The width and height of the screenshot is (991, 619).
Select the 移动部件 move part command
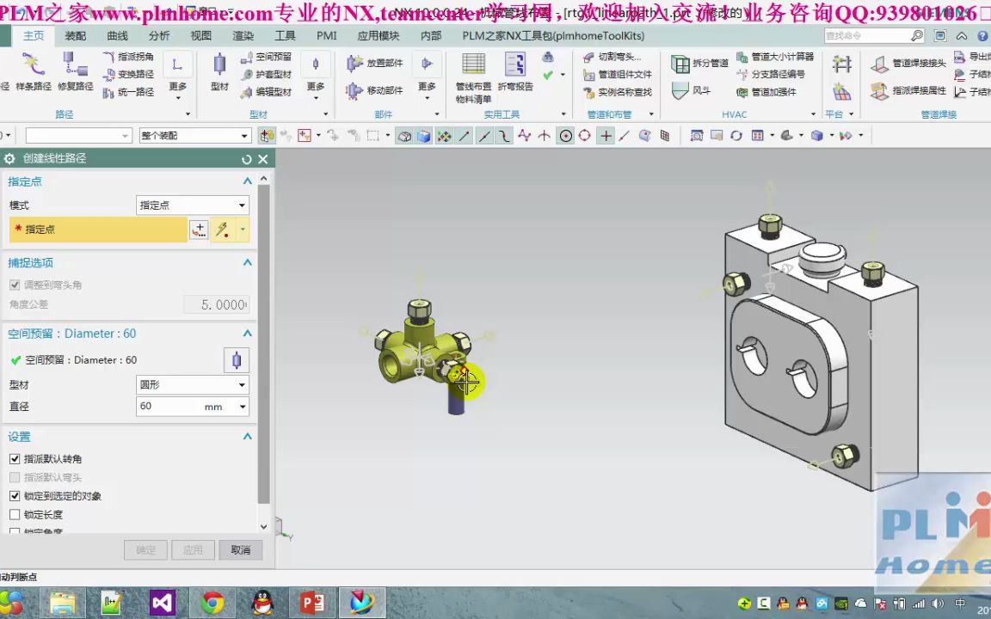tap(375, 90)
